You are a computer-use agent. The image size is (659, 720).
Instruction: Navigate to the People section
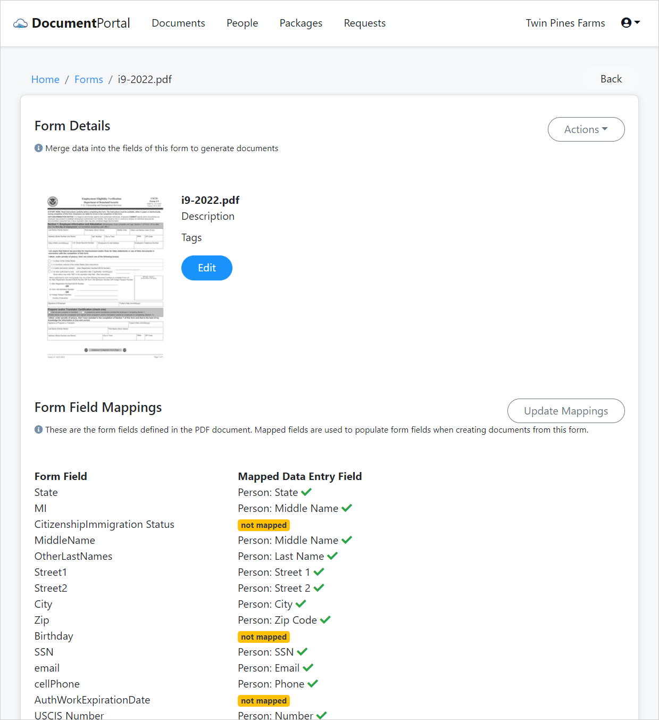tap(242, 23)
